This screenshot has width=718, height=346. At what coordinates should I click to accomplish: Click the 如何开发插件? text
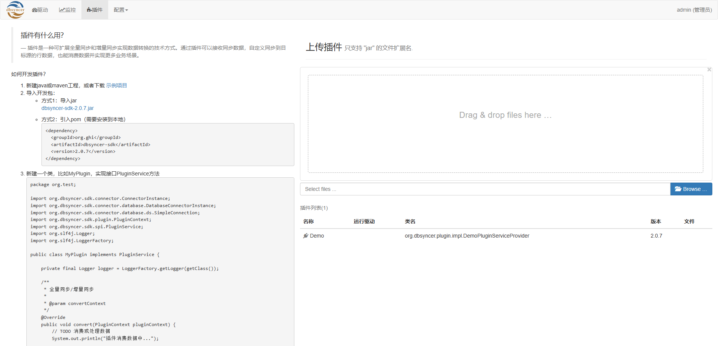29,74
